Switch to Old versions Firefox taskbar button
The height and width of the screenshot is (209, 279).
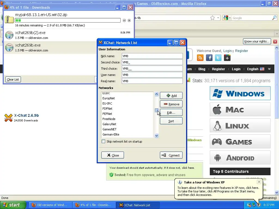click(x=50, y=205)
